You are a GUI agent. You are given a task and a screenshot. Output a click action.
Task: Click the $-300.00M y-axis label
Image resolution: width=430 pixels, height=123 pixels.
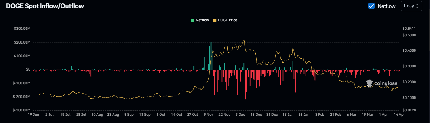21,110
